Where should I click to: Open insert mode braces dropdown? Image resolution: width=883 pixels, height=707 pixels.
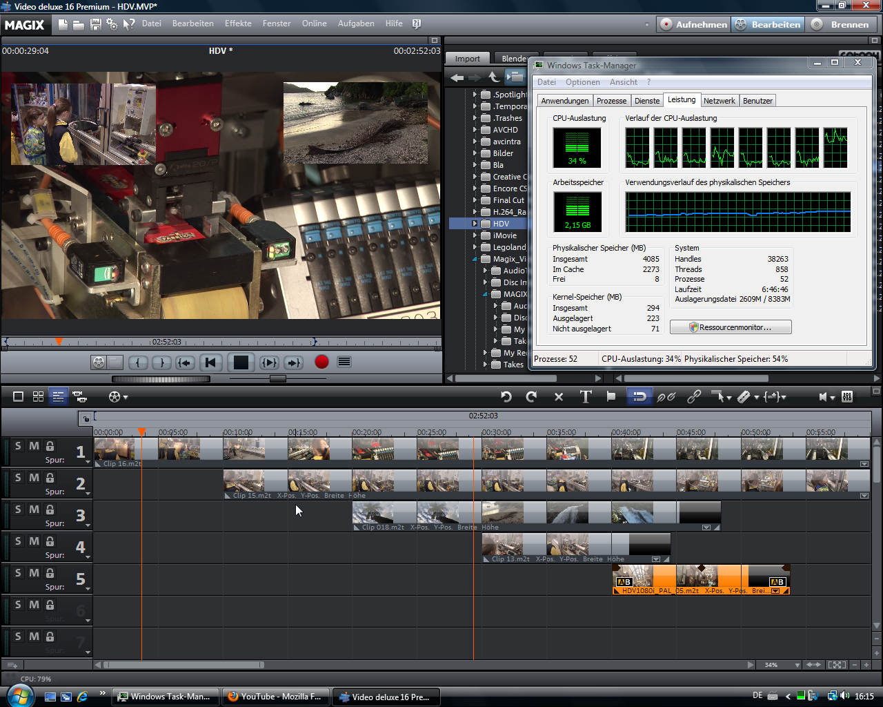coord(784,398)
